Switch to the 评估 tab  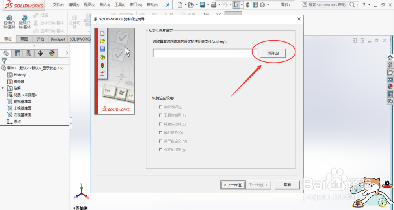click(x=40, y=39)
